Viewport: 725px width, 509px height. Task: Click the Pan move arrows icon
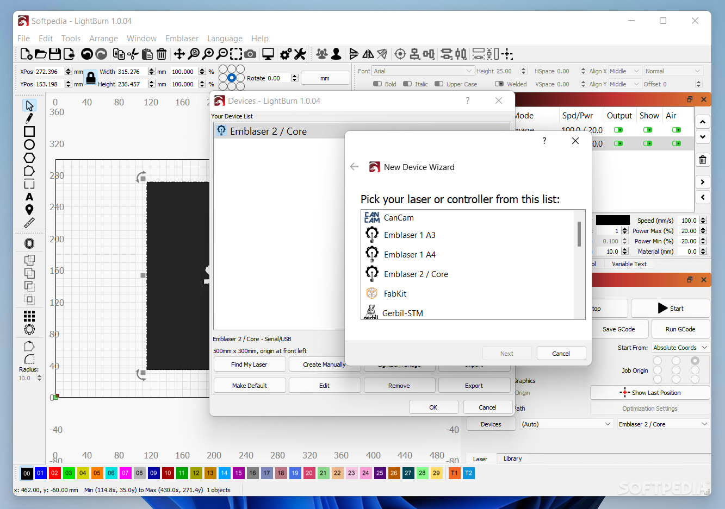179,54
